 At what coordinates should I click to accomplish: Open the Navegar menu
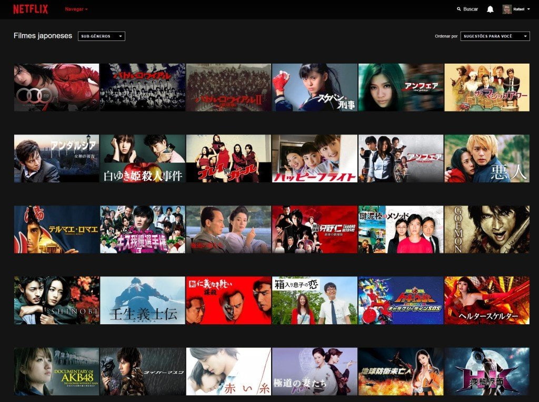(76, 9)
